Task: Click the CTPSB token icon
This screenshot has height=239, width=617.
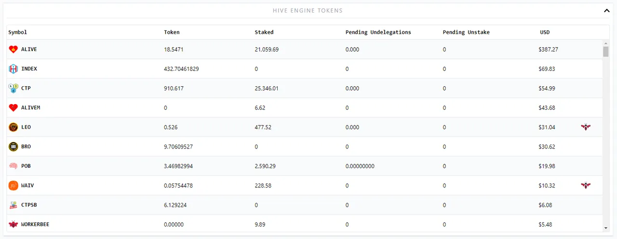Action: coord(13,205)
